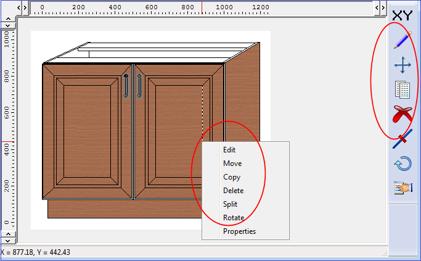
Task: Select the cabinet plinth base
Action: (x=125, y=209)
